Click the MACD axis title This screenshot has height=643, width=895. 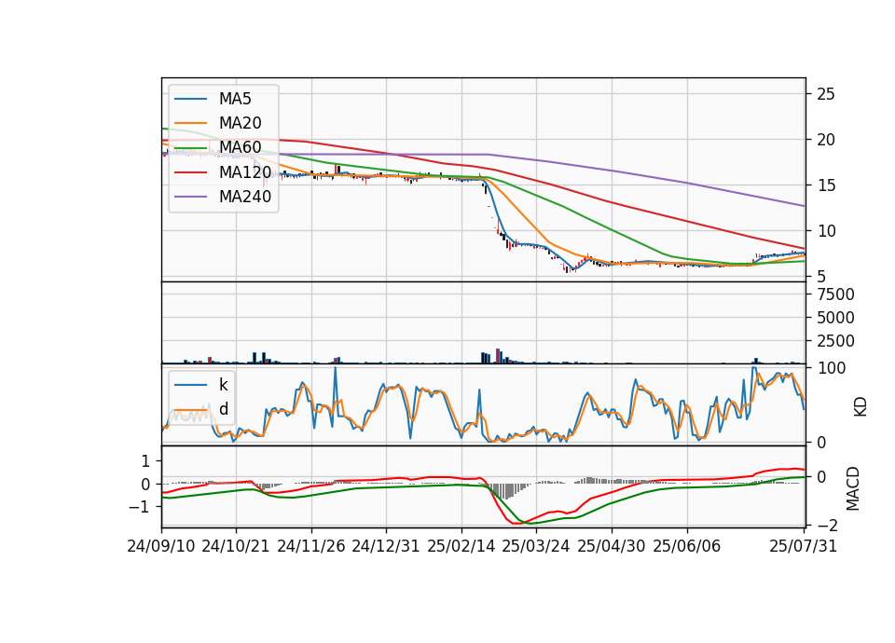(853, 488)
